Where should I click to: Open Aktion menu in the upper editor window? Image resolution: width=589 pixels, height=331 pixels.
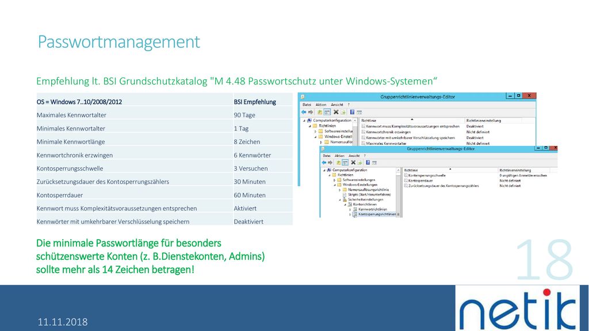321,105
